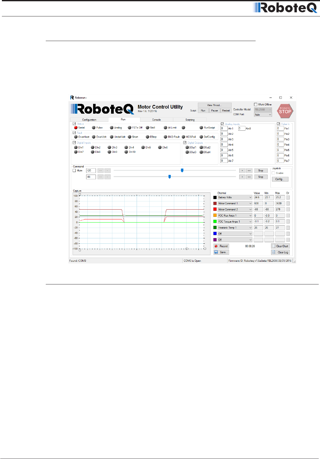Click the EStop fault indicator
This screenshot has height=459, width=320.
click(147, 137)
